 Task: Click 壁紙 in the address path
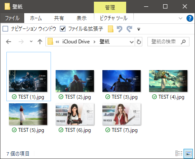click(105, 42)
